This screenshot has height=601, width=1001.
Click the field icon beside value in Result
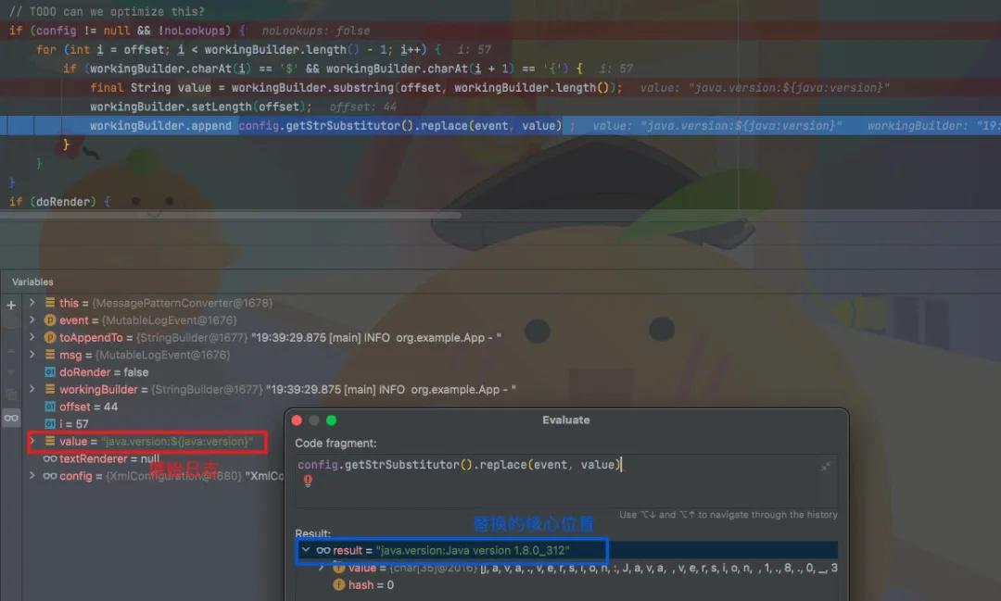click(x=339, y=567)
